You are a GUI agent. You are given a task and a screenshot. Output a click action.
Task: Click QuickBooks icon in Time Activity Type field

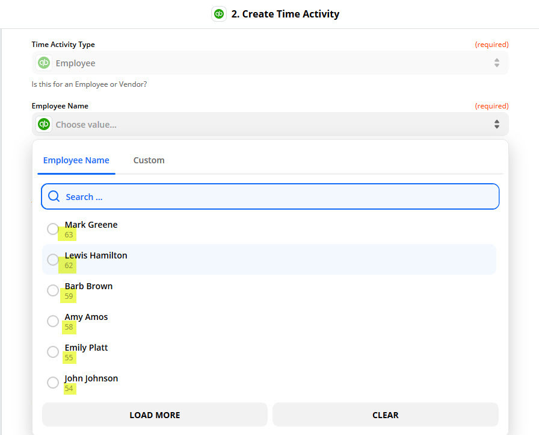click(44, 63)
